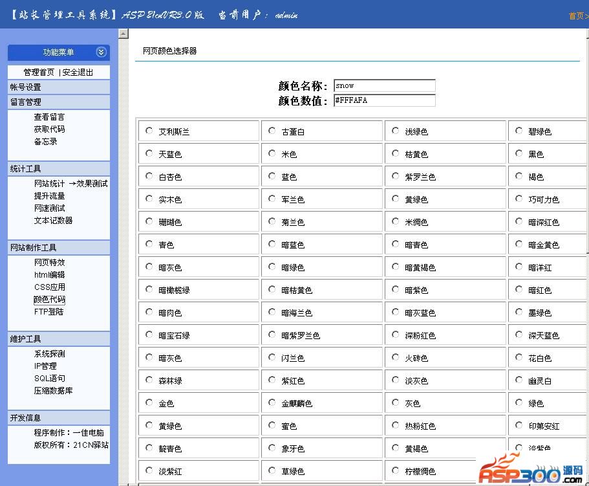
Task: Choose the 金麒麟色 radio button
Action: pyautogui.click(x=272, y=403)
